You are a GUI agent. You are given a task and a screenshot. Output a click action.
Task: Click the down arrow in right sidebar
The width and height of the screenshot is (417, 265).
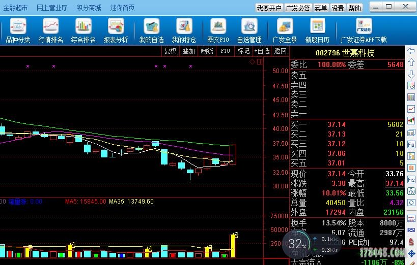[411, 74]
